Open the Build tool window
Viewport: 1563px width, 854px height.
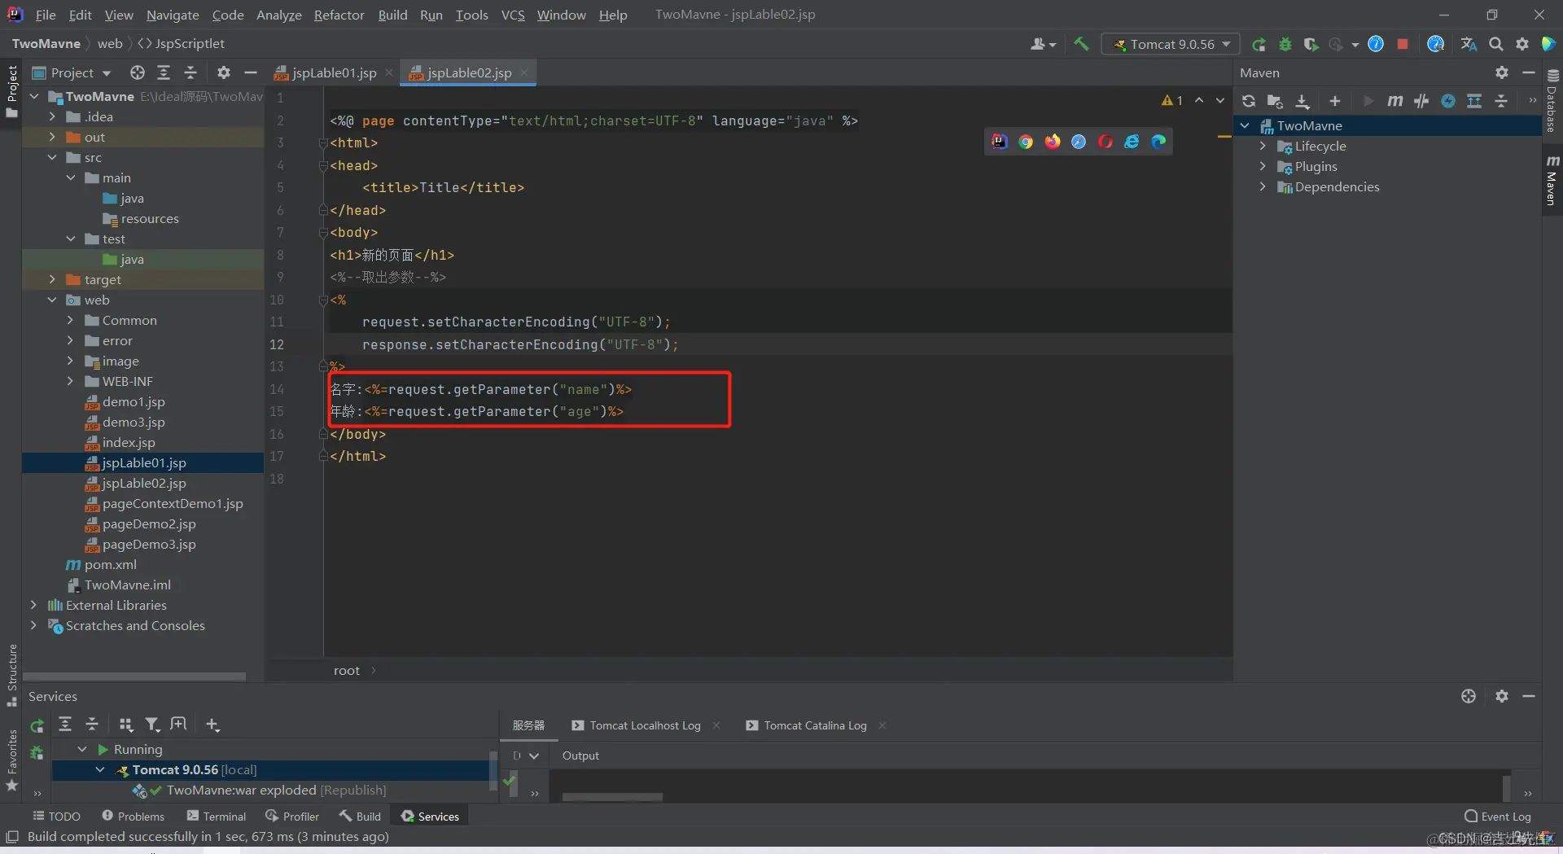click(360, 816)
